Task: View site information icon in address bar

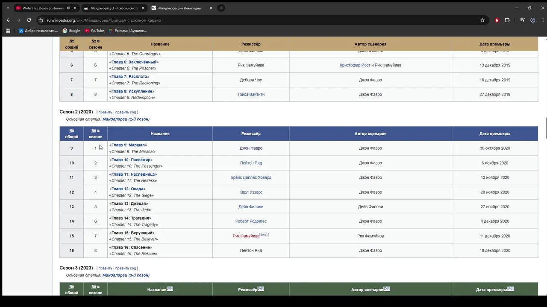Action: coord(41,20)
